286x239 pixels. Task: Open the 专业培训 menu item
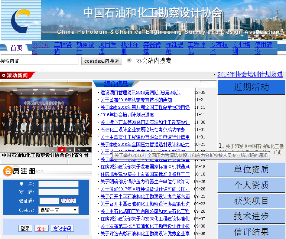tap(241, 48)
